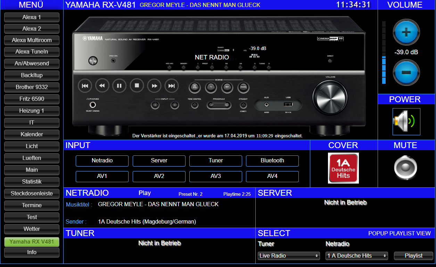Click the PHONES jack on the receiver
This screenshot has height=267, width=436.
point(93,105)
